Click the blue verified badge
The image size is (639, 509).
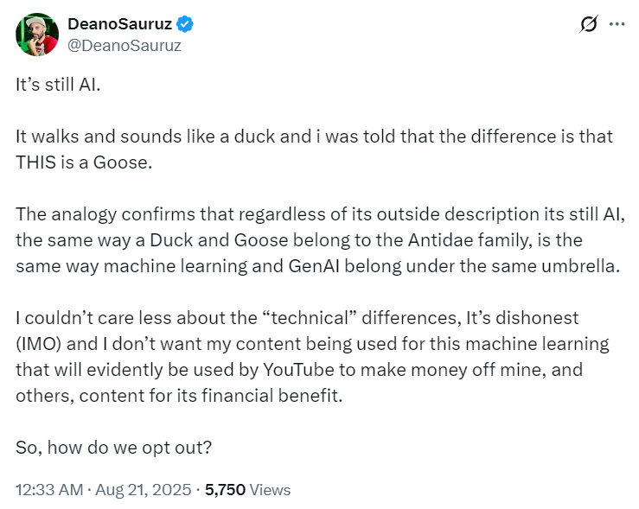click(184, 24)
